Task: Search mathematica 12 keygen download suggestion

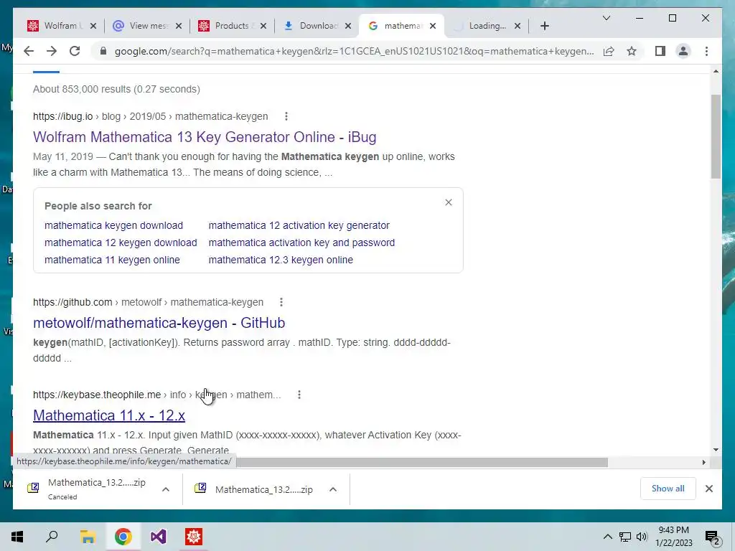Action: 121,242
